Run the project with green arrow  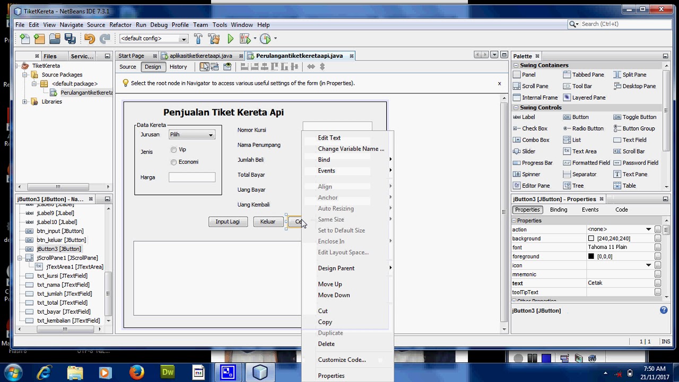(230, 38)
